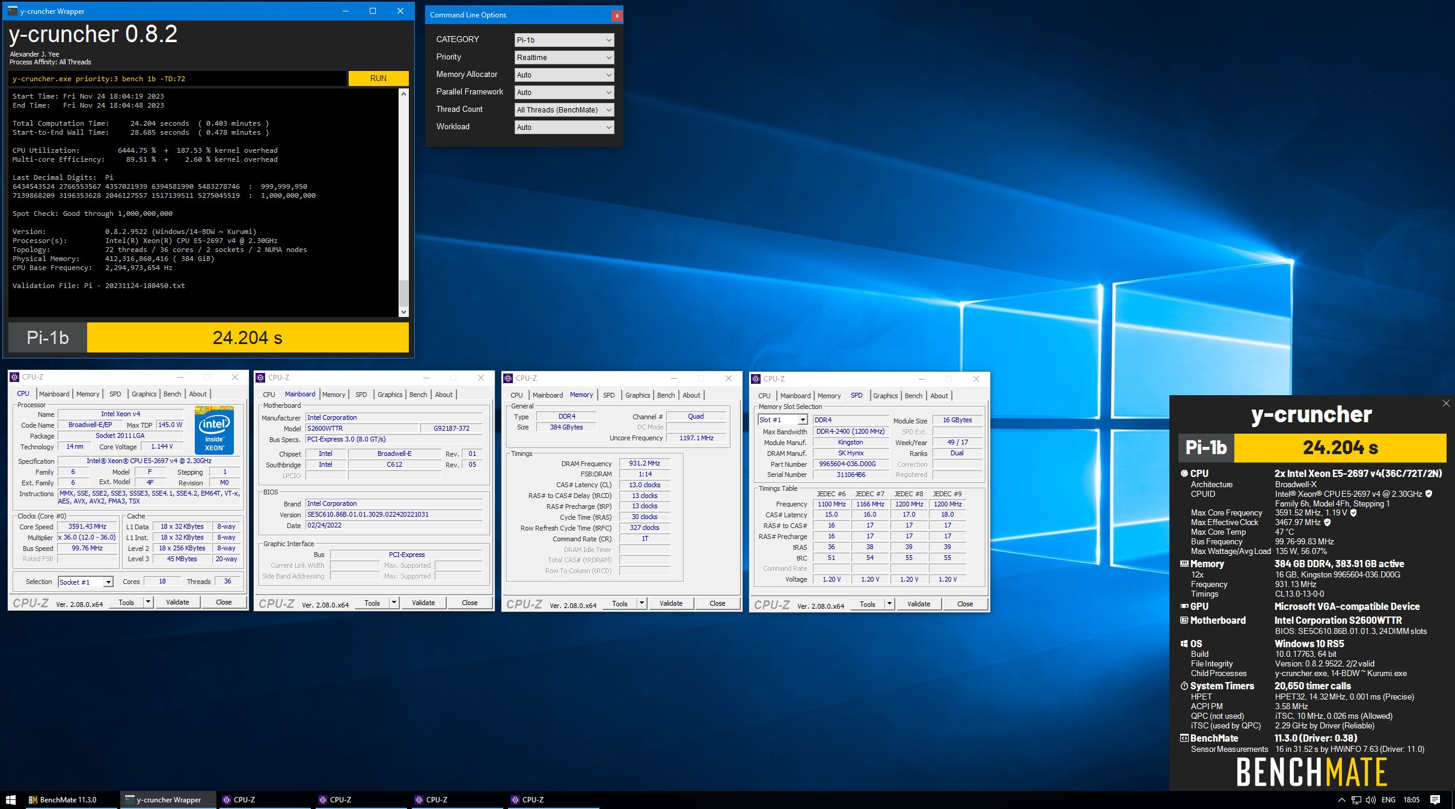The height and width of the screenshot is (809, 1455).
Task: Open About tab in CPU-Z SPD window
Action: point(939,396)
